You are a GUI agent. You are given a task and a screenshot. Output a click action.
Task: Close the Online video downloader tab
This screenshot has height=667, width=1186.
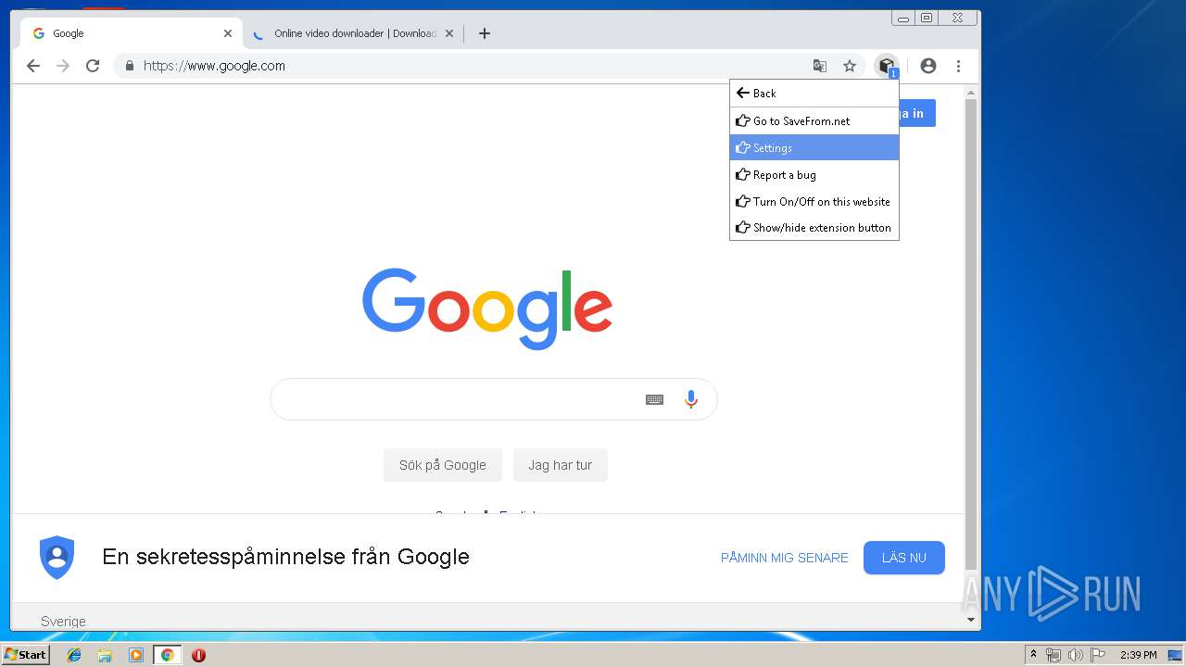pos(449,33)
